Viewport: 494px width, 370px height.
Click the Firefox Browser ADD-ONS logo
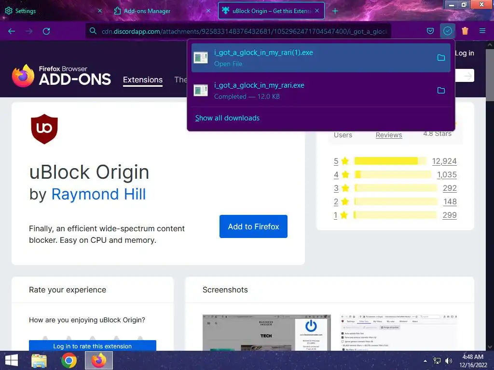(x=61, y=76)
